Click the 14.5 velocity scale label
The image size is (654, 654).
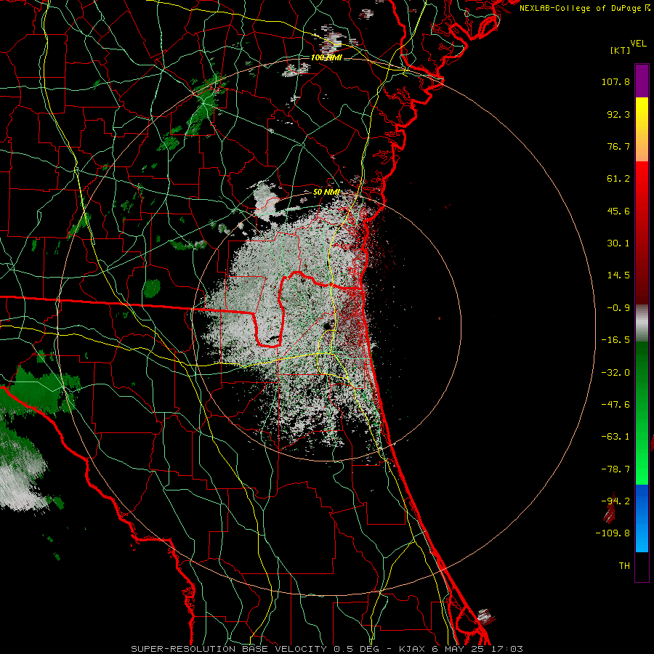pyautogui.click(x=618, y=275)
